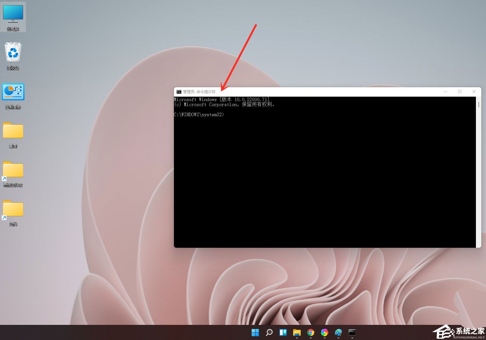Viewport: 486px width, 340px height.
Task: Open File Explorer from the taskbar
Action: (x=297, y=332)
